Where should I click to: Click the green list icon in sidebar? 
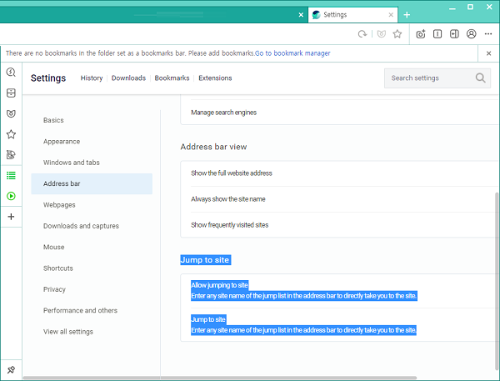click(x=11, y=175)
